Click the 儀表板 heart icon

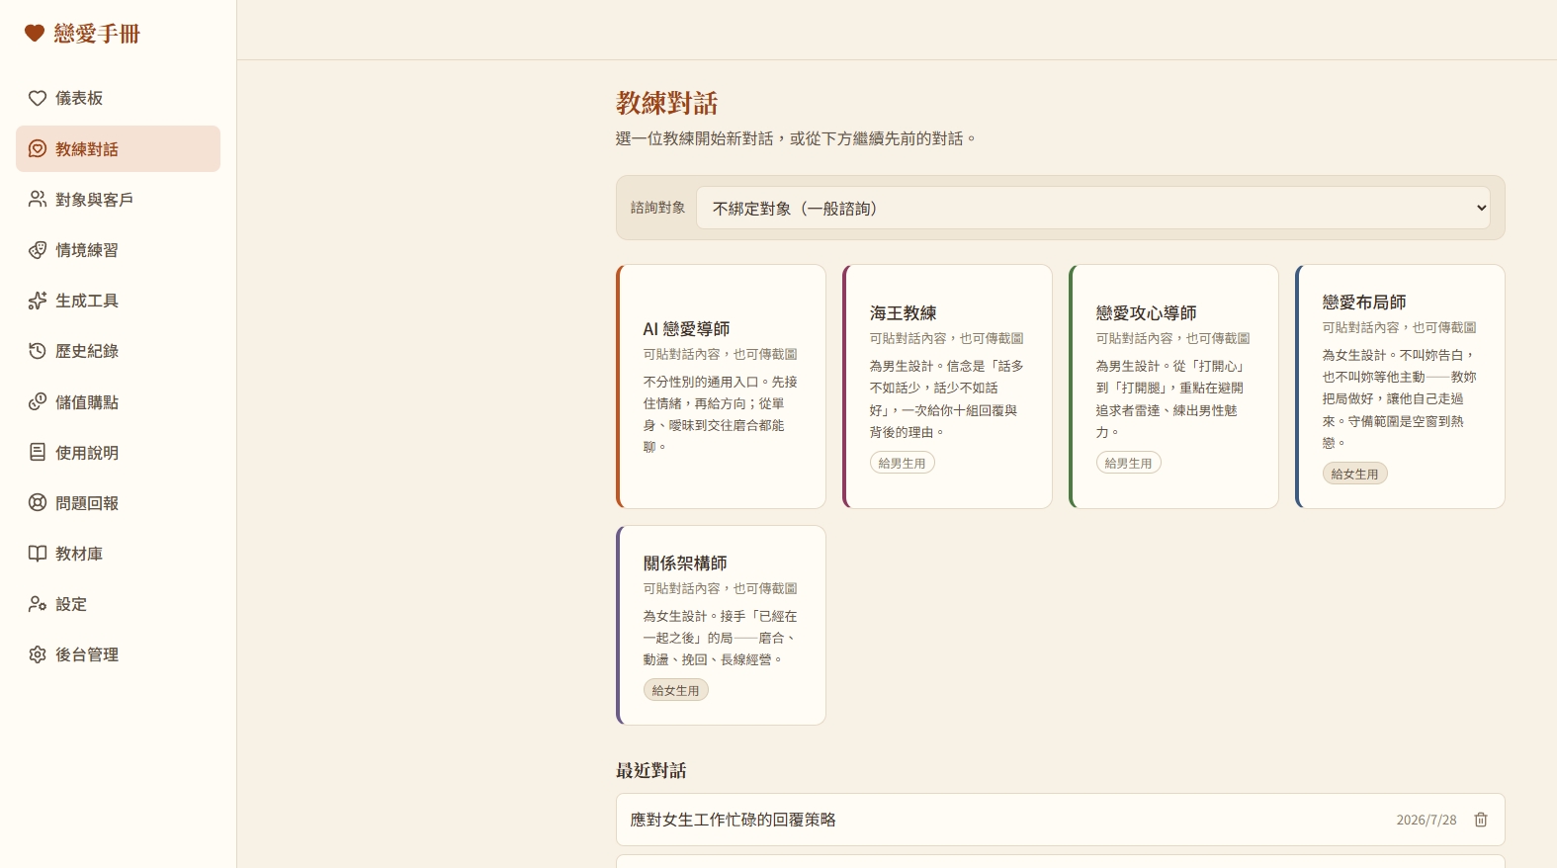(38, 98)
